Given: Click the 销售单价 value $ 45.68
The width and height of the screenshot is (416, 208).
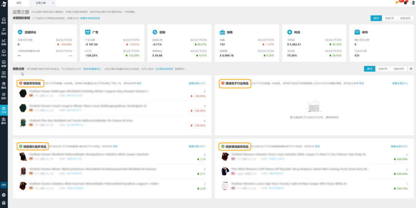Looking at the screenshot, I should (157, 56).
